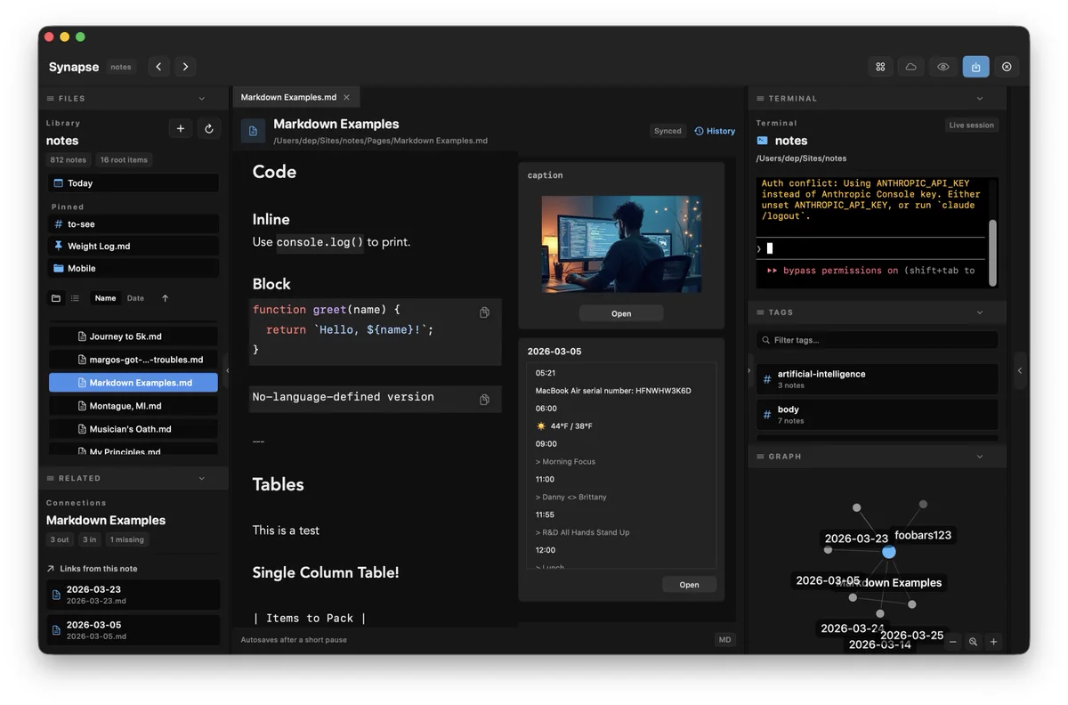Viewport: 1068px width, 705px height.
Task: Collapse the Graph panel chevron
Action: coord(980,457)
